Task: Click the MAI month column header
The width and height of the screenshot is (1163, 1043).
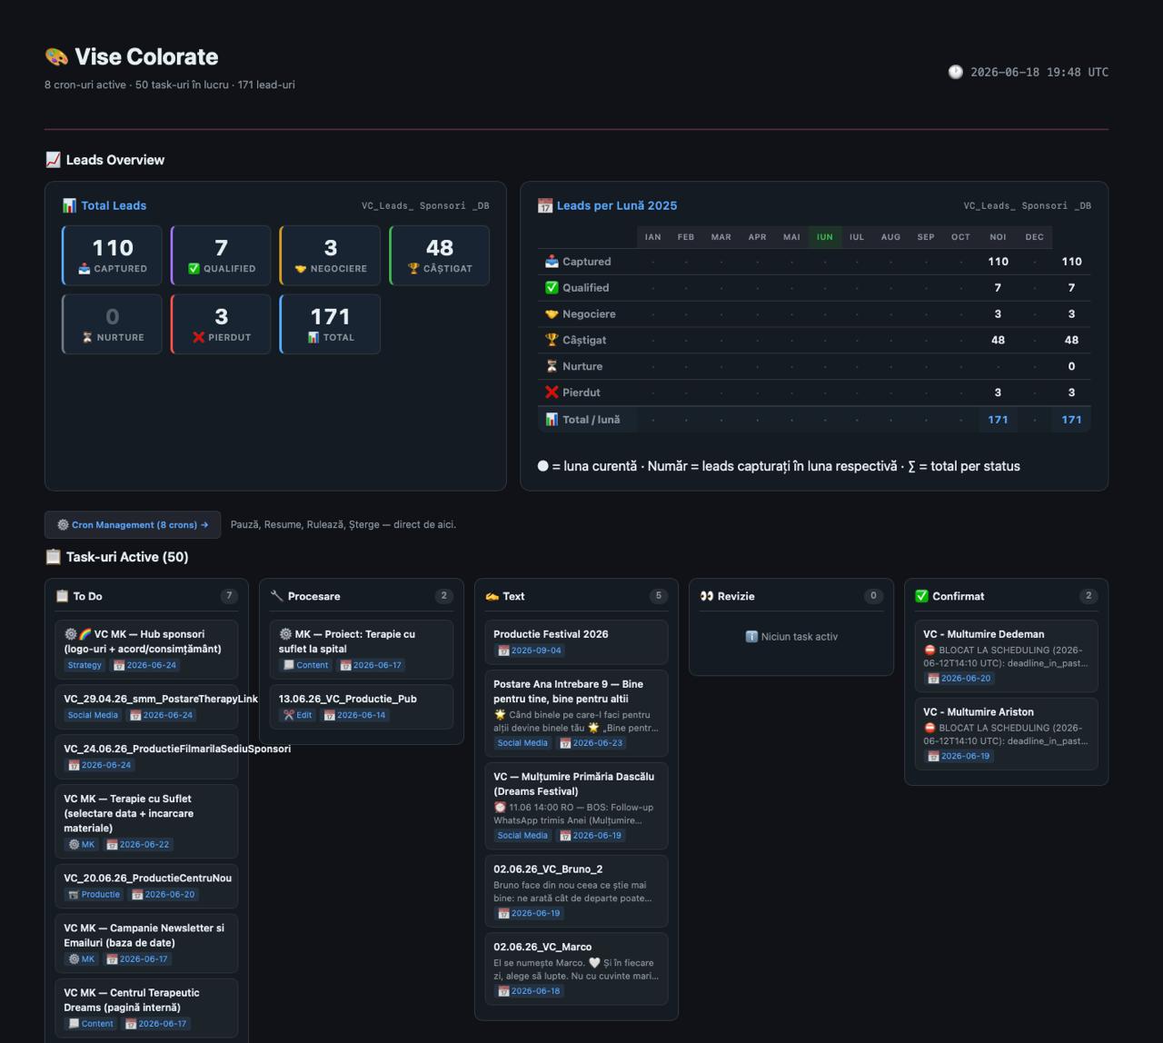Action: pos(791,237)
